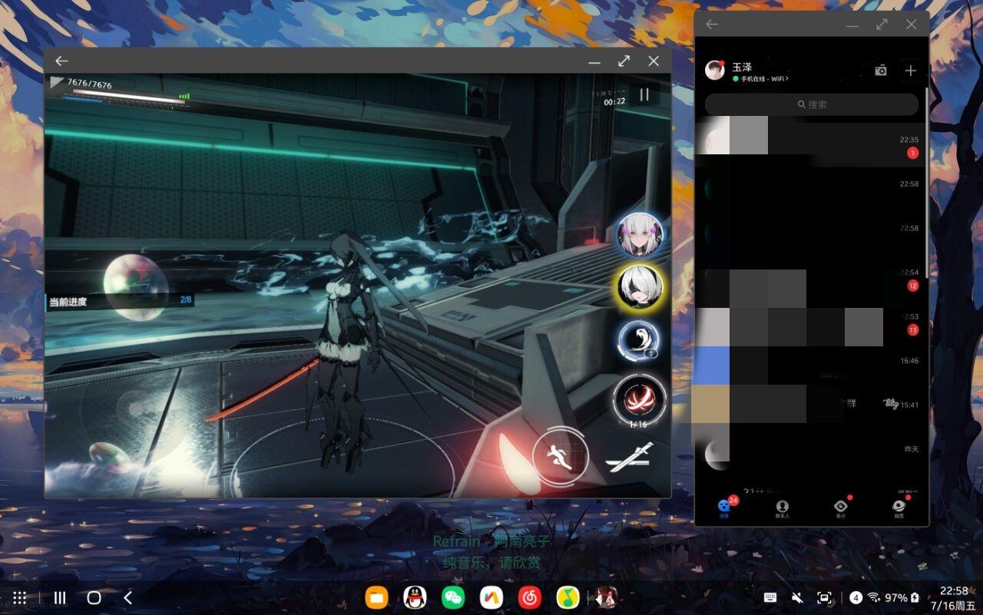This screenshot has height=615, width=983.
Task: Open the chat timestamped 22:54
Action: pos(811,278)
